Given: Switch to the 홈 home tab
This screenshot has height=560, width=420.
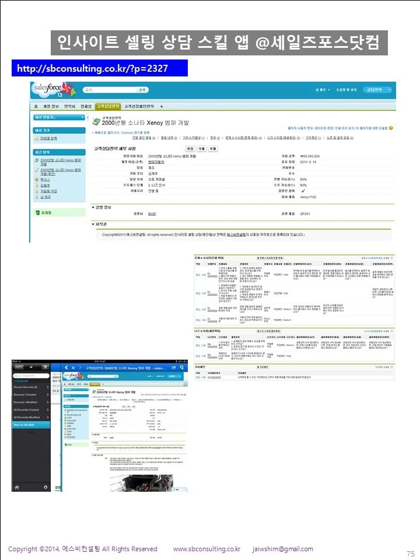Looking at the screenshot, I should pyautogui.click(x=36, y=106).
